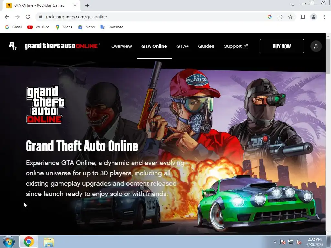This screenshot has width=331, height=248.
Task: Click Action Center flag tray icon
Action: click(283, 242)
